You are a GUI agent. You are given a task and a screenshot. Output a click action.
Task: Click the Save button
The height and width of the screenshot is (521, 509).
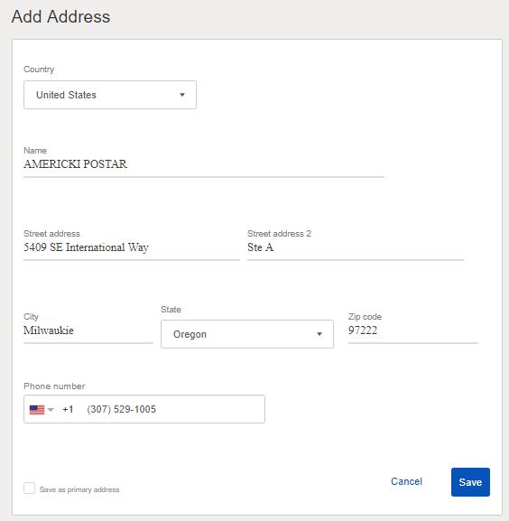[470, 482]
